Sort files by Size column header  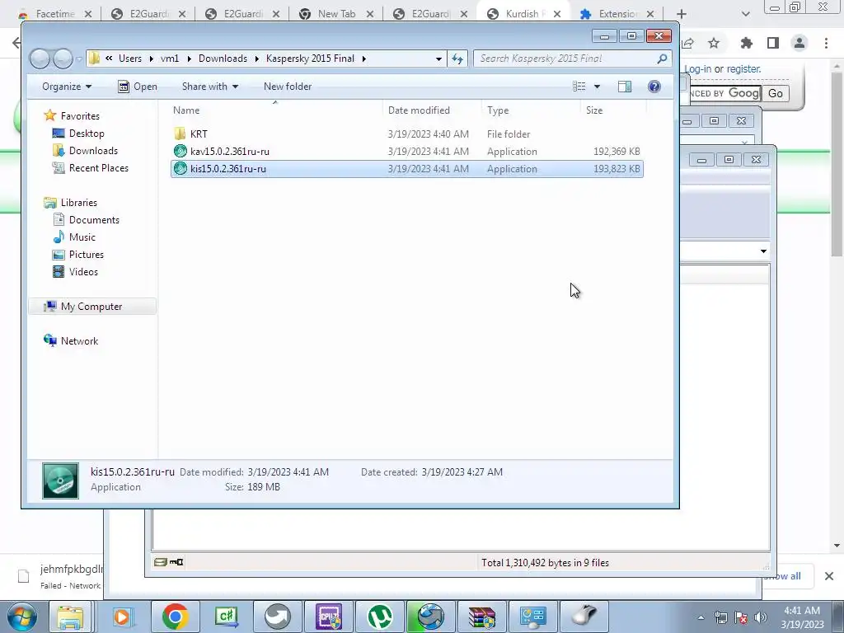point(594,110)
